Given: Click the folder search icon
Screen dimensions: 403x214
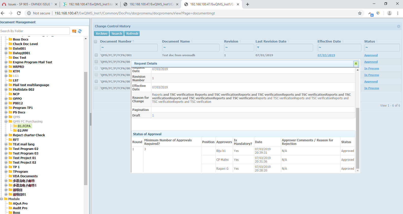Looking at the screenshot, I should 74,31.
